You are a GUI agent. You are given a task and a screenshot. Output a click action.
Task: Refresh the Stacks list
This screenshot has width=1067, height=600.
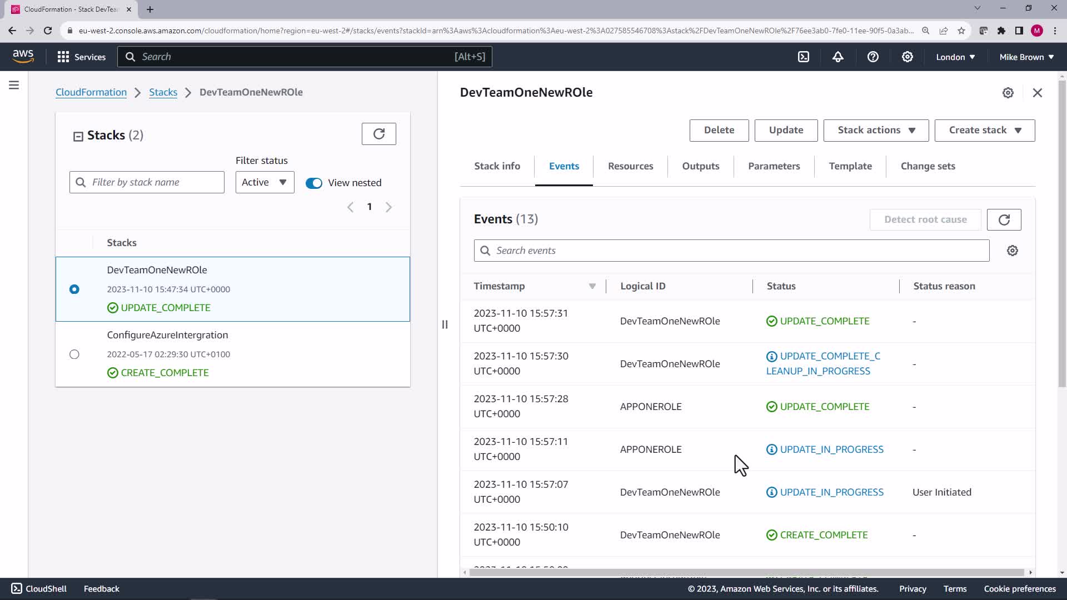(x=378, y=134)
